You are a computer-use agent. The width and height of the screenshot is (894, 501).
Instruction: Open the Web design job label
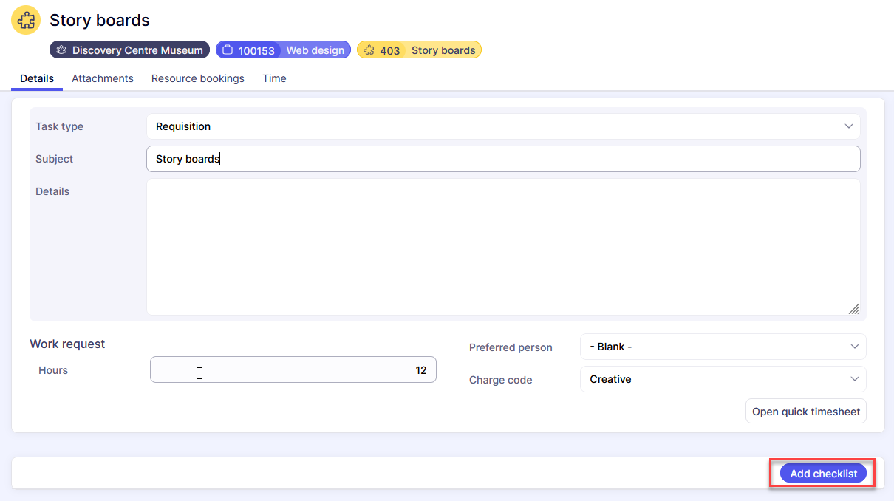(315, 50)
